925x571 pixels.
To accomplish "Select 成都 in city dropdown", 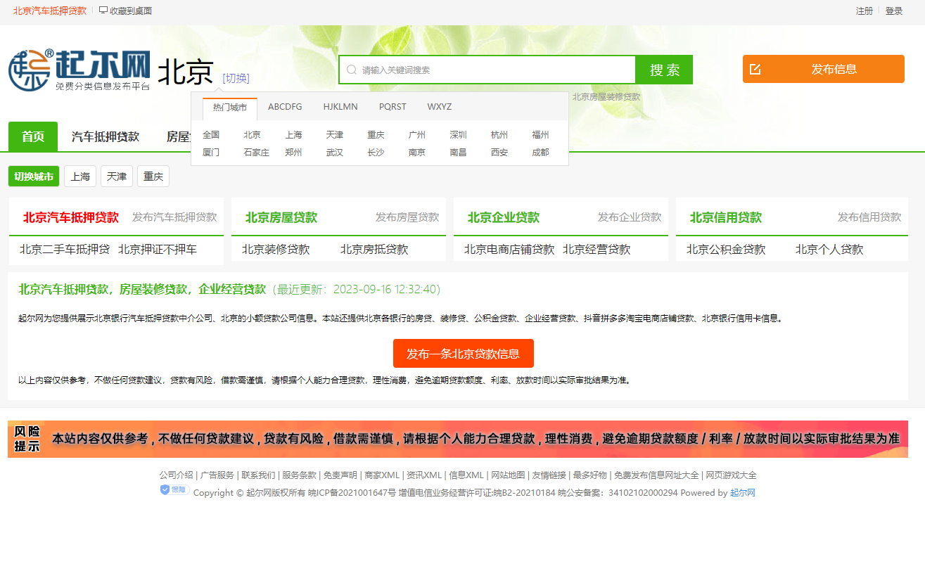I will pyautogui.click(x=540, y=152).
